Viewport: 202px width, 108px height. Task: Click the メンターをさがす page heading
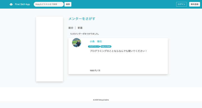(x=82, y=19)
